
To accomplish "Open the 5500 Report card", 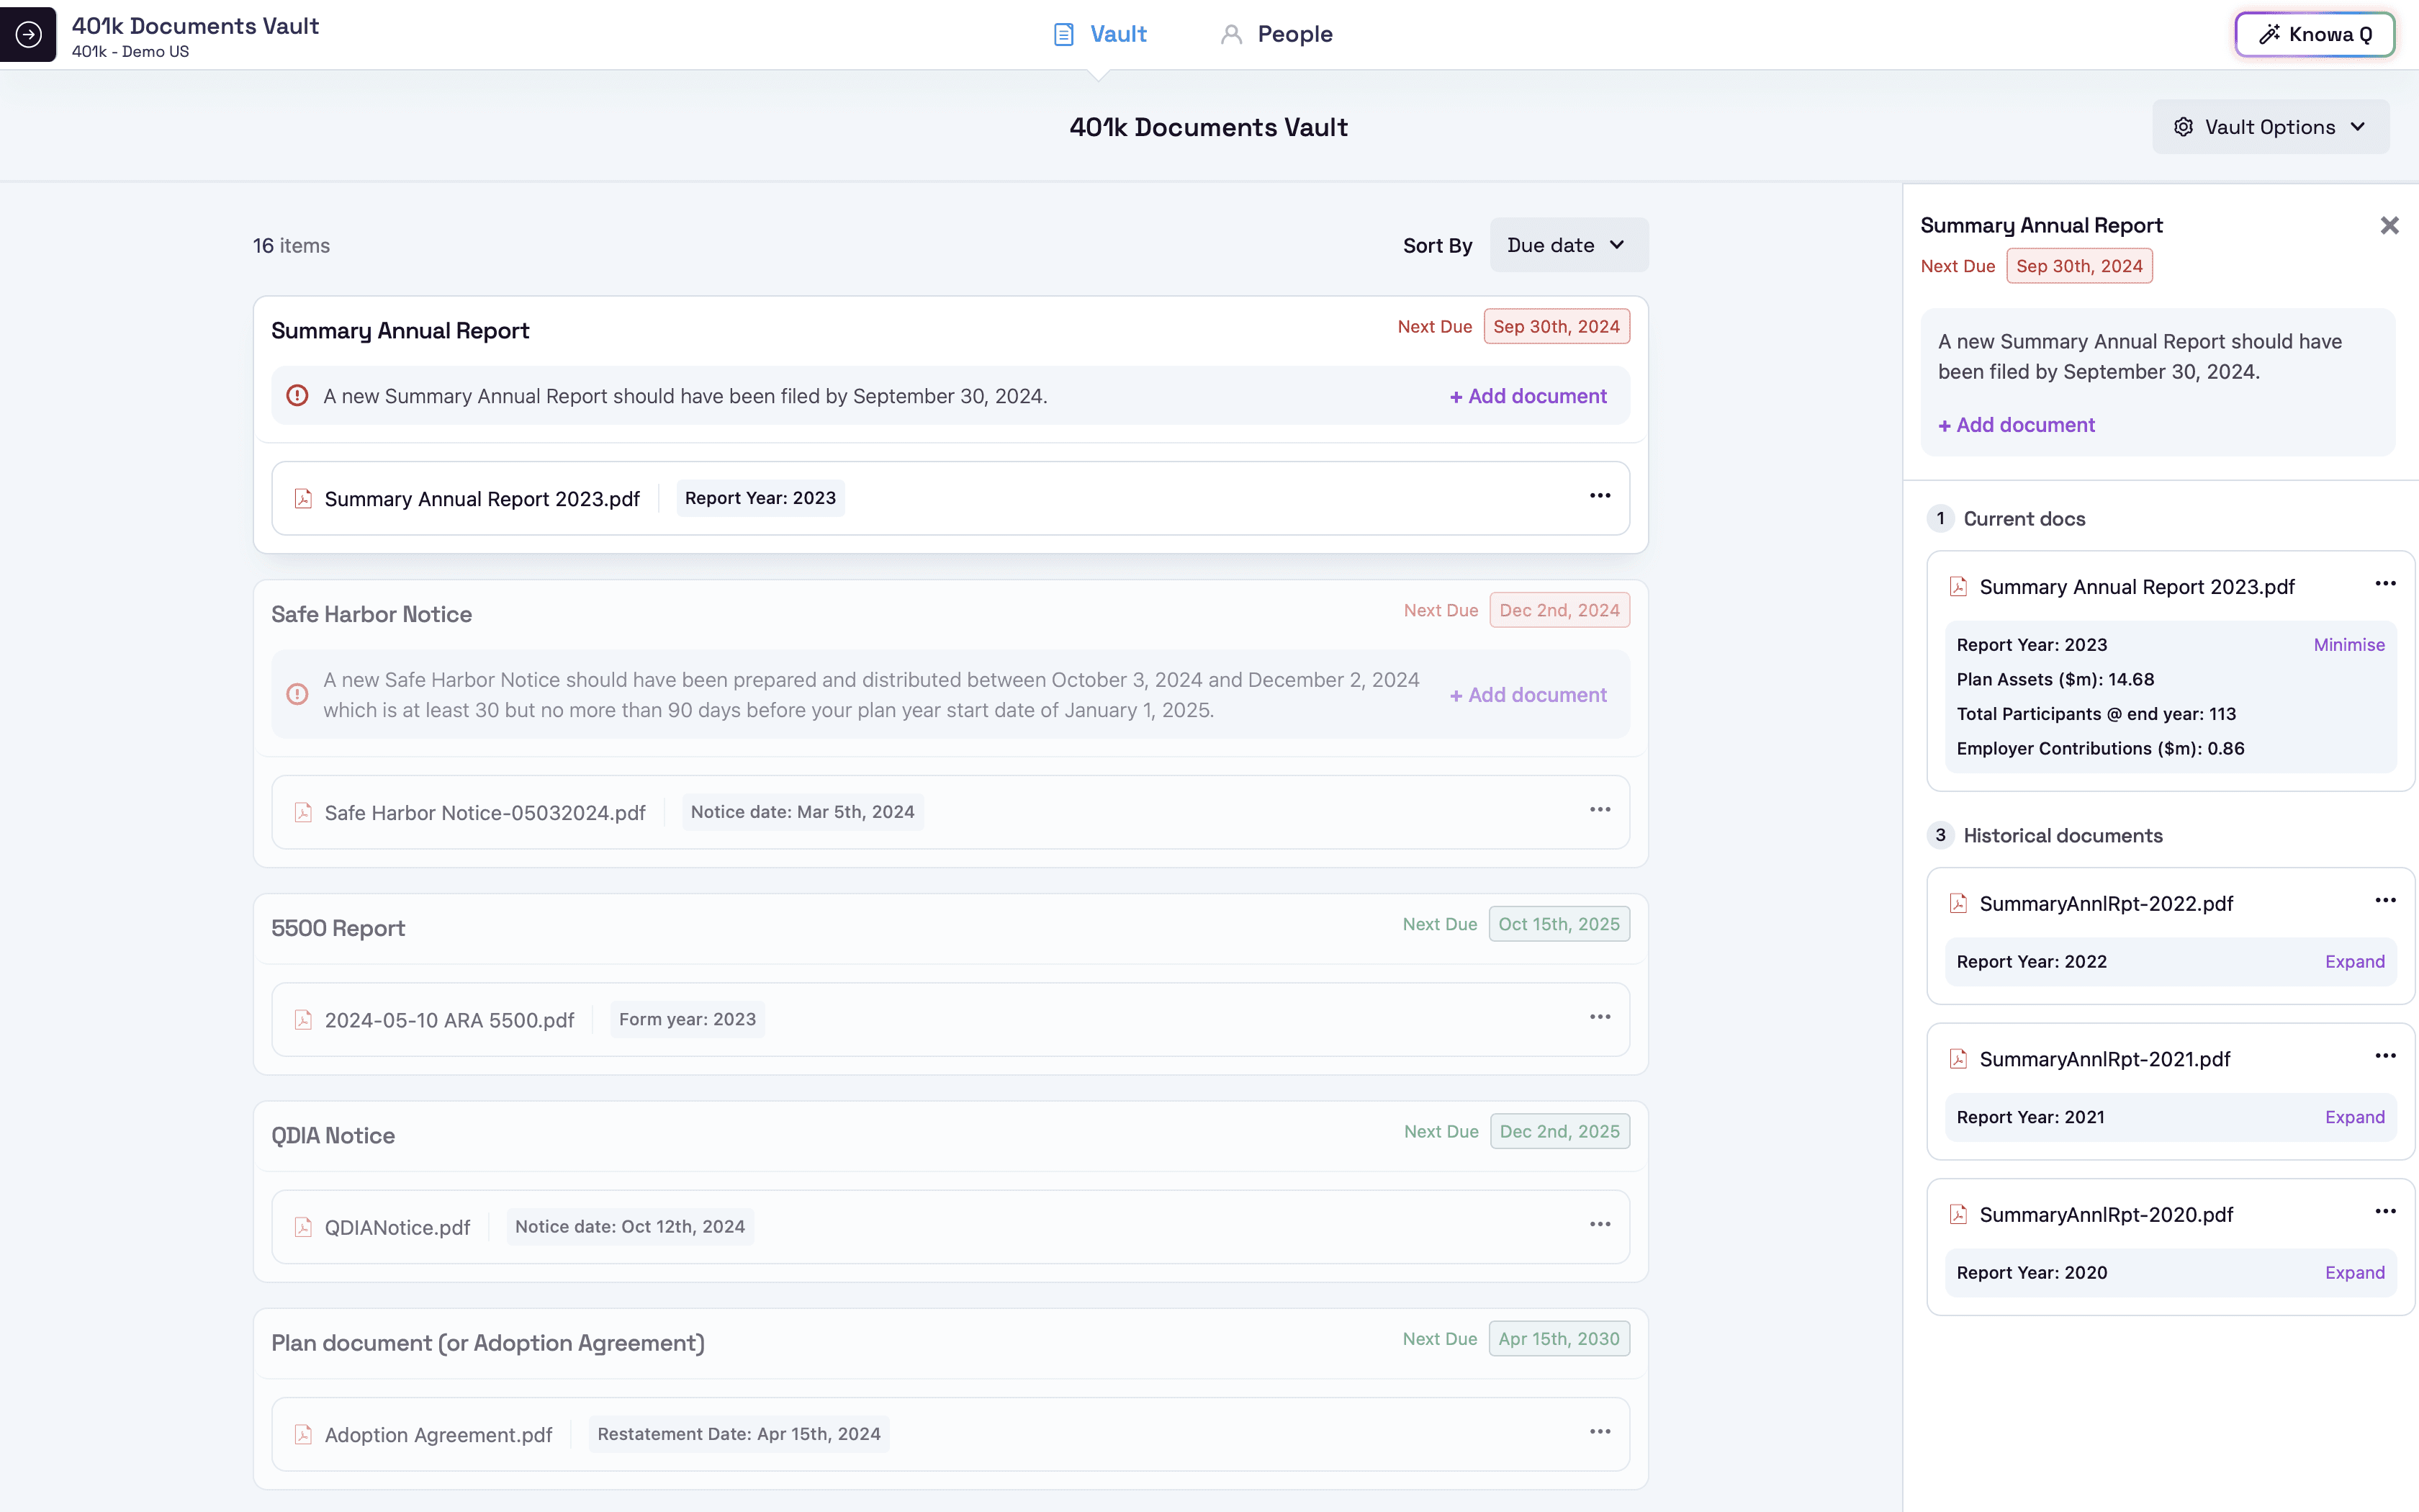I will (338, 928).
